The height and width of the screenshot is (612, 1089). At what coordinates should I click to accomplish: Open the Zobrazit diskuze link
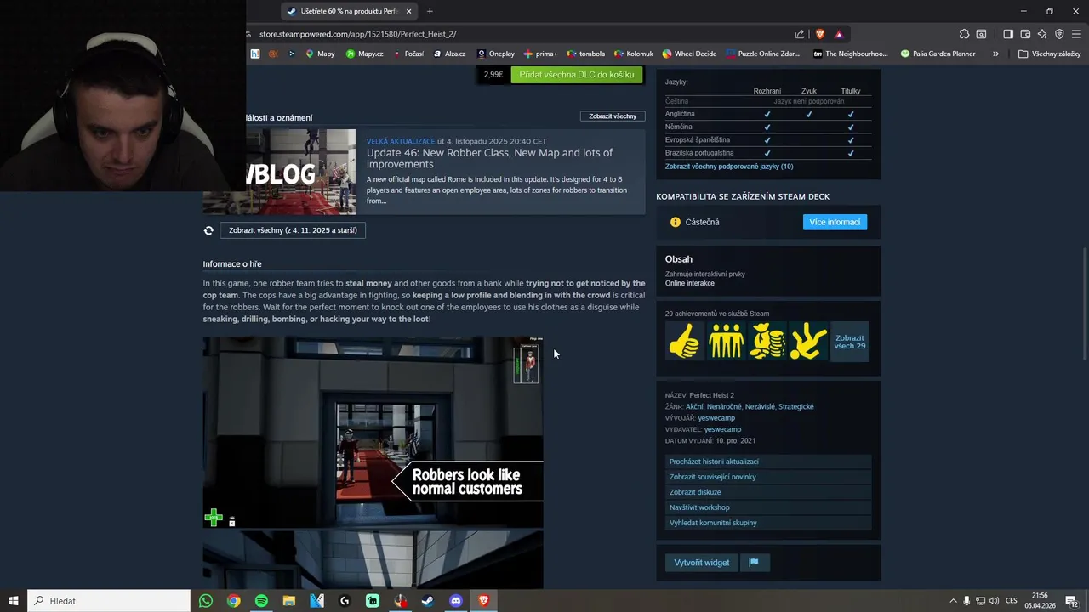click(x=768, y=492)
